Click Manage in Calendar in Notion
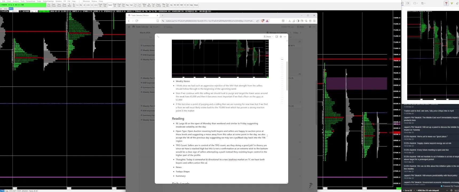 [x=276, y=33]
